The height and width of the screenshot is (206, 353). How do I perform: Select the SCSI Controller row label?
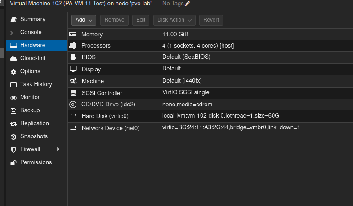[x=102, y=93]
